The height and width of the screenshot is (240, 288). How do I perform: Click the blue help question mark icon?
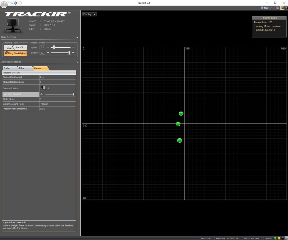point(16,3)
